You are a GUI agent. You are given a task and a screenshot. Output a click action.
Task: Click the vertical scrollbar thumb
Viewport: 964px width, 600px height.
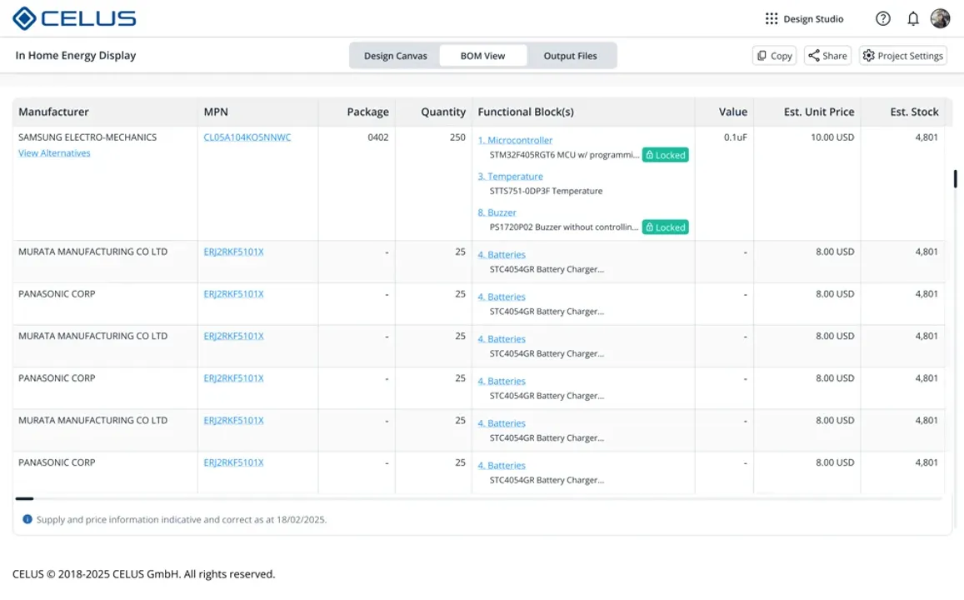click(955, 178)
